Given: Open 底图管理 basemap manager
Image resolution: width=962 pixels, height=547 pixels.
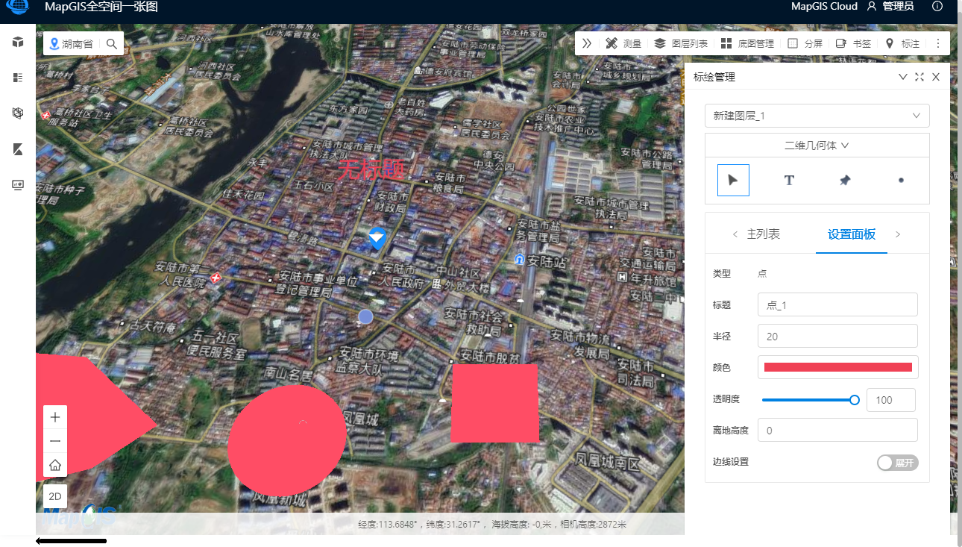Looking at the screenshot, I should click(747, 43).
